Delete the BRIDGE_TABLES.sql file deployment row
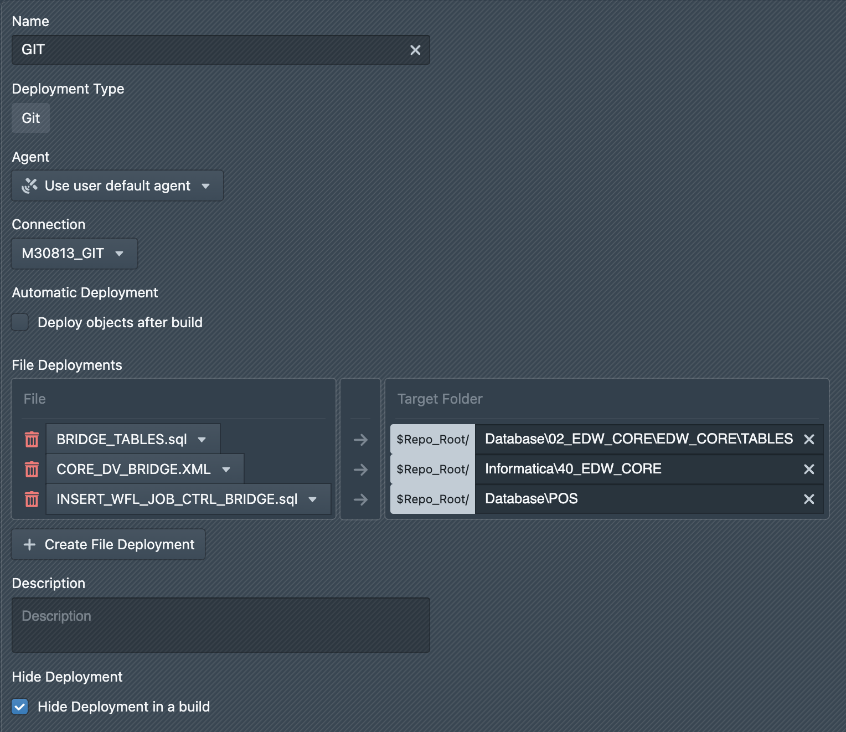846x732 pixels. point(32,440)
